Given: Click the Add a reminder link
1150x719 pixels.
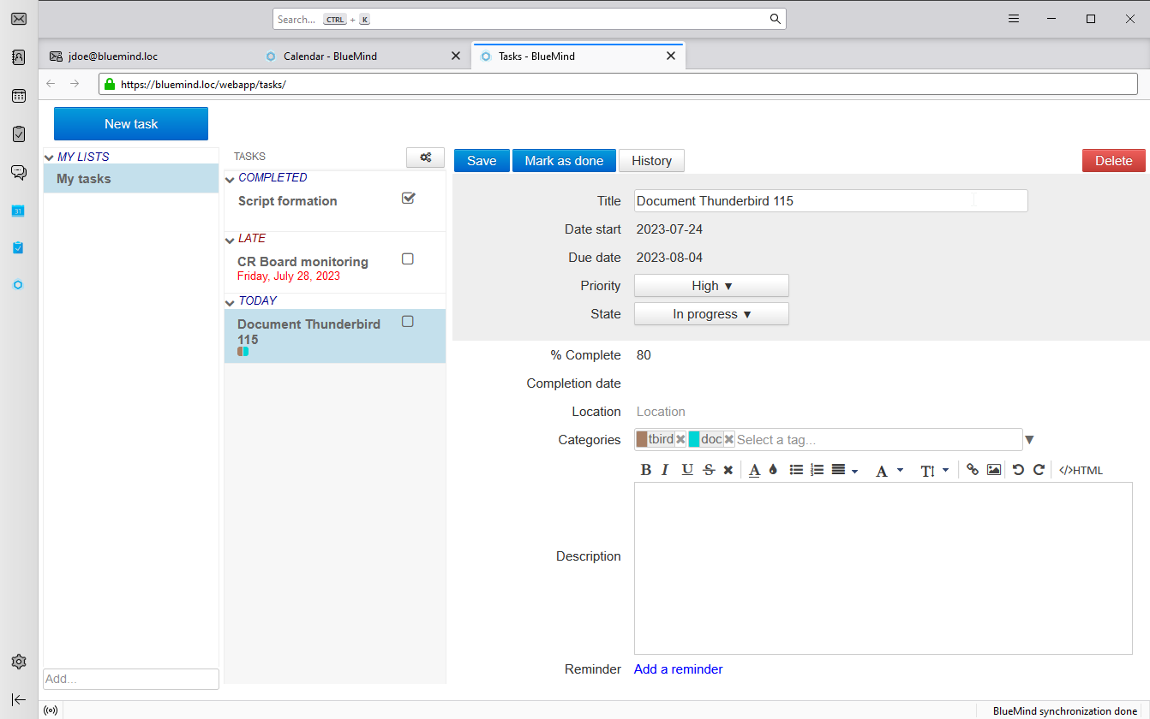Looking at the screenshot, I should point(678,669).
